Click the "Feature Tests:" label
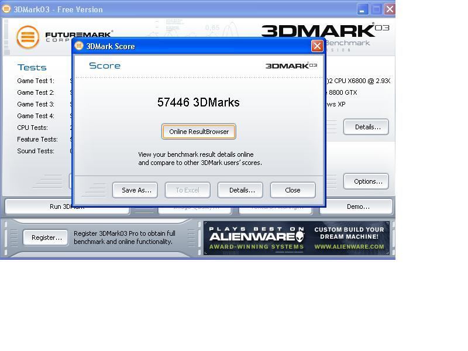 [x=37, y=139]
